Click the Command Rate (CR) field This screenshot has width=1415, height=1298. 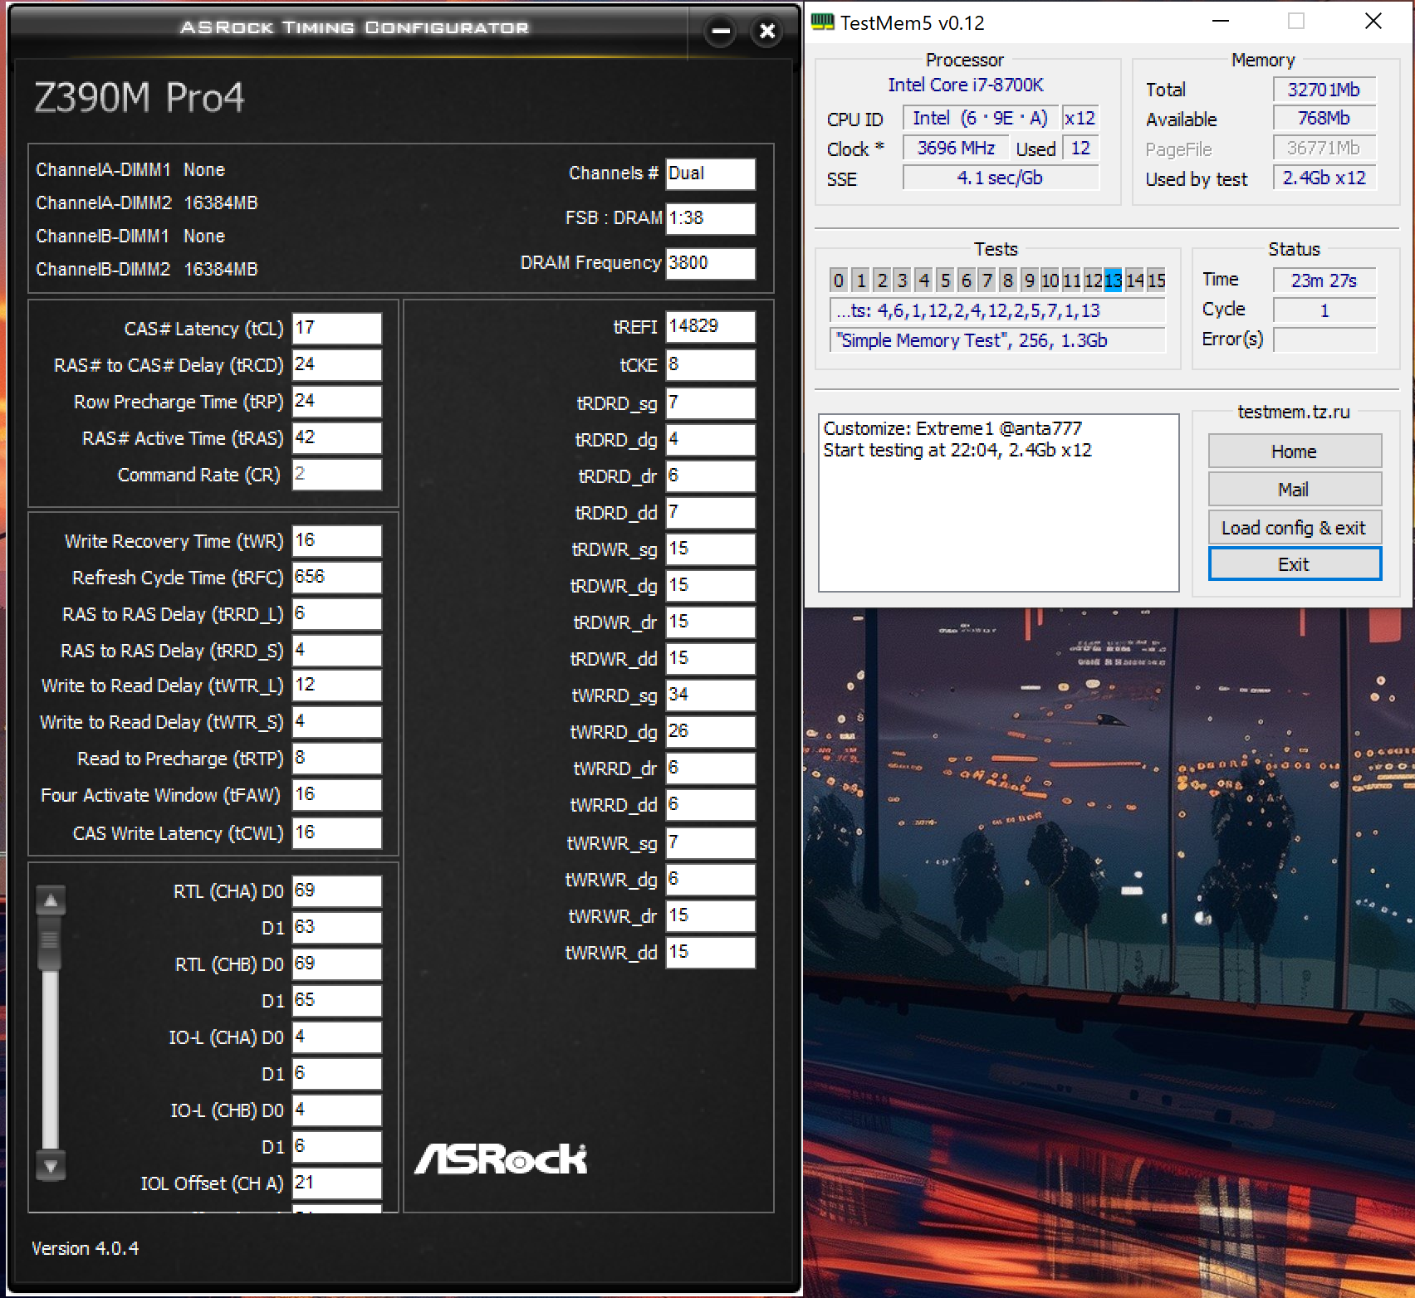(337, 474)
